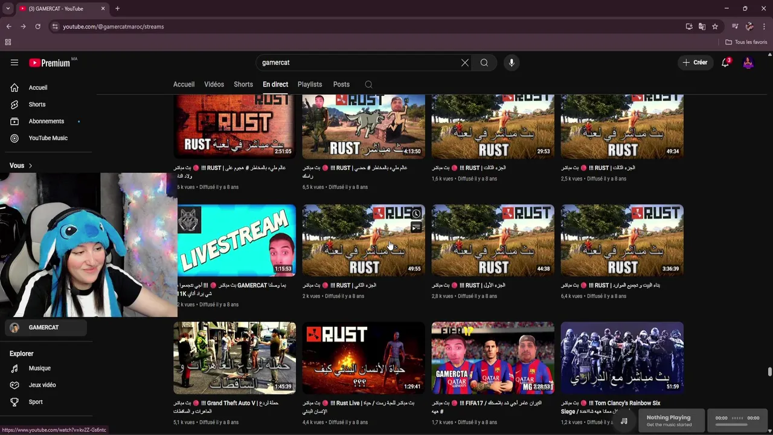This screenshot has height=435, width=773.
Task: Open the YouTube hamburger guide menu
Action: click(14, 62)
